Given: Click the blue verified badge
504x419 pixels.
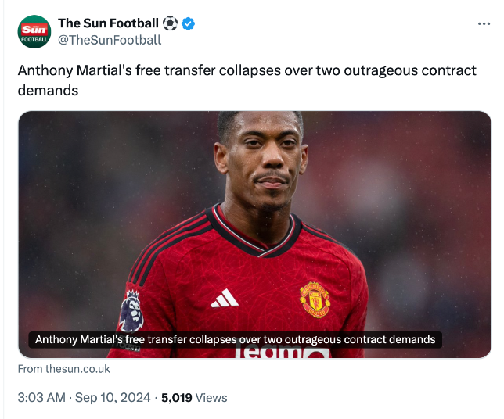Looking at the screenshot, I should pos(189,23).
